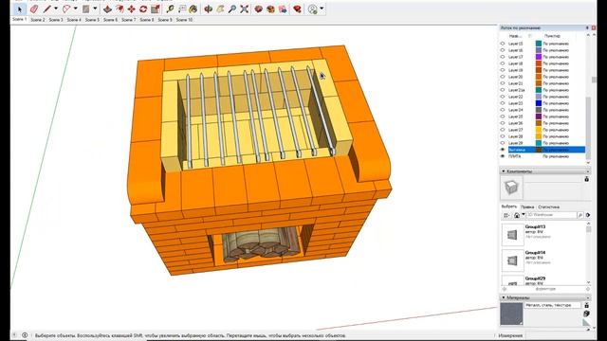This screenshot has width=607, height=341.
Task: Open the Правка tab in Components
Action: point(527,206)
